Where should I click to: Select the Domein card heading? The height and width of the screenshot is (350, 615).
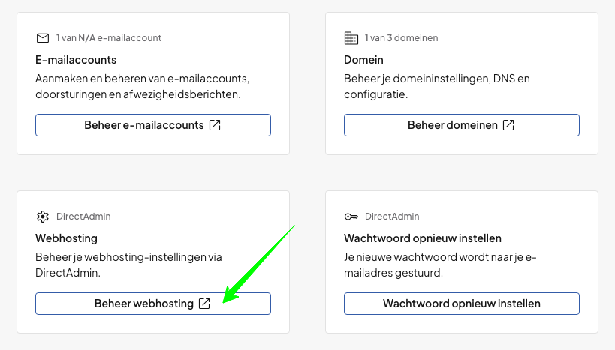pyautogui.click(x=363, y=59)
